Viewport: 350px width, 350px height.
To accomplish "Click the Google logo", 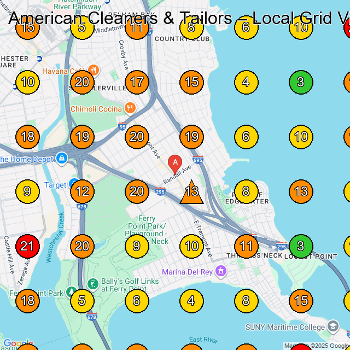I will pyautogui.click(x=18, y=343).
